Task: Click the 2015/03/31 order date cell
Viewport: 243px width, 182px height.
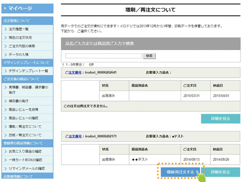Action: tap(195, 96)
